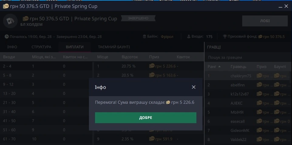Click the clock icon beside the start time
Screen dimensions: 292x145
(x=7, y=37)
